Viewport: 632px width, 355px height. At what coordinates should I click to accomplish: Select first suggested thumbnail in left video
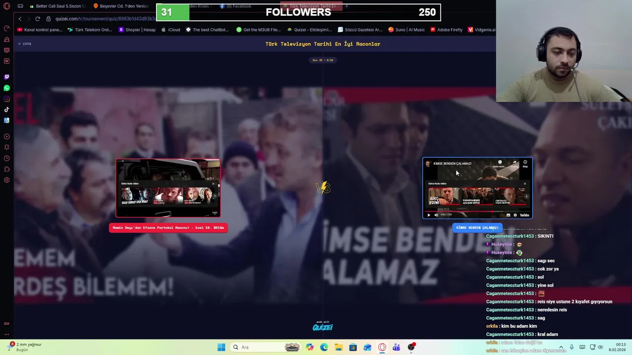point(136,196)
